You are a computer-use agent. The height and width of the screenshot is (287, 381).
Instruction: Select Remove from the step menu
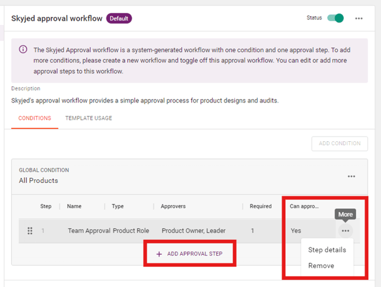321,265
